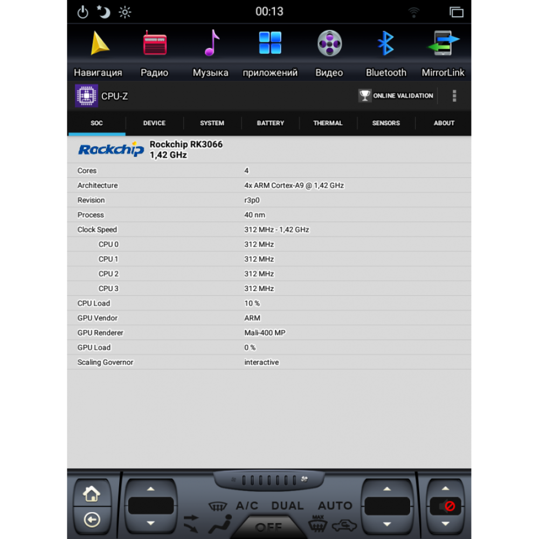
Task: Select GPU Renderer Mali-400 MP value
Action: [x=265, y=333]
